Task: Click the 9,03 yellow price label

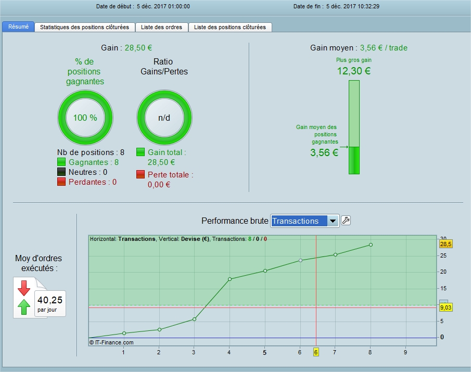Action: pos(446,307)
